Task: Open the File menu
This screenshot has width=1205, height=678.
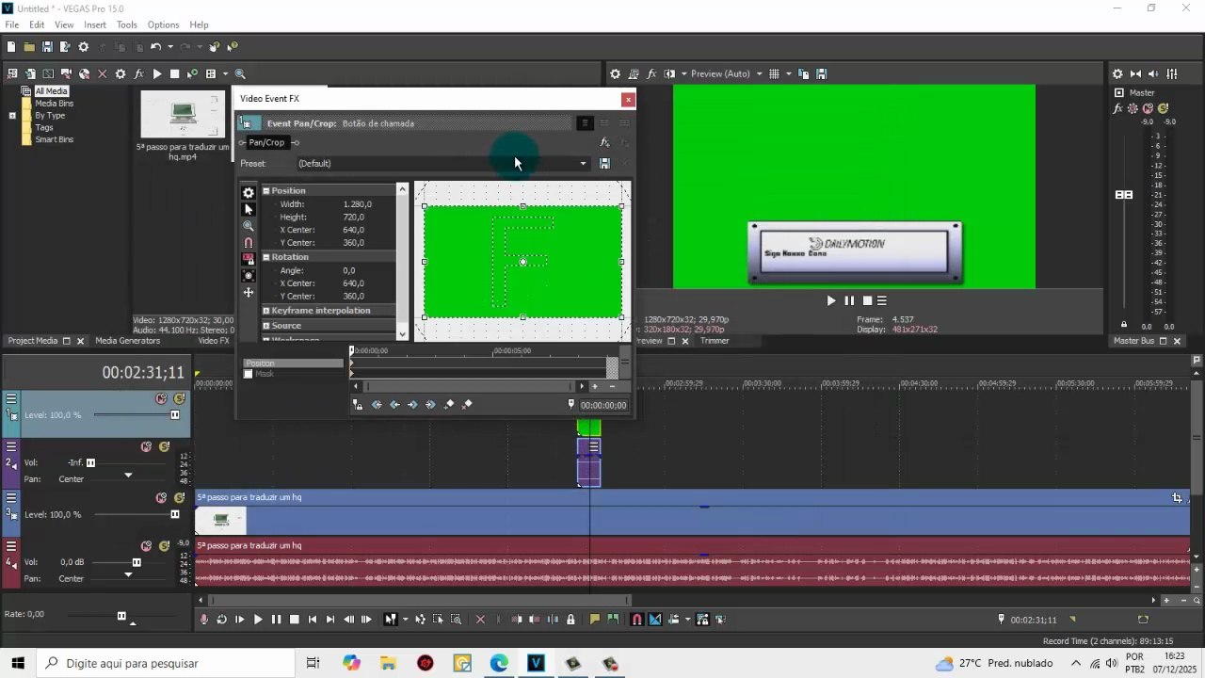Action: pyautogui.click(x=12, y=24)
